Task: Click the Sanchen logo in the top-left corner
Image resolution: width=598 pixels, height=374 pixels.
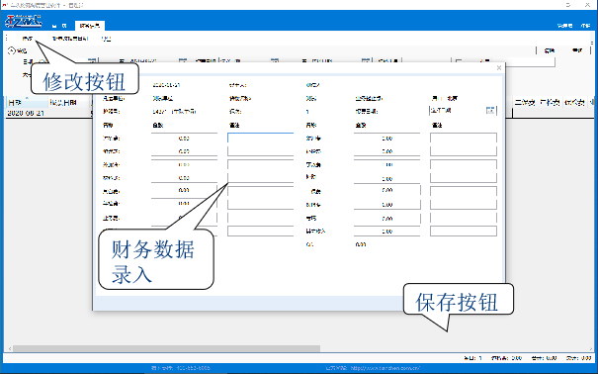Action: pos(24,21)
